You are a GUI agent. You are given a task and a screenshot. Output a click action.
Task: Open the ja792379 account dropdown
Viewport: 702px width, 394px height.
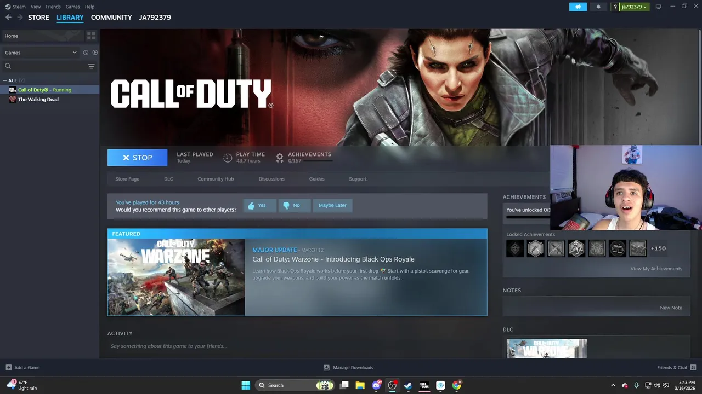coord(633,7)
